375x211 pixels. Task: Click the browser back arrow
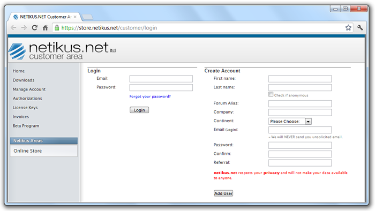coord(13,28)
